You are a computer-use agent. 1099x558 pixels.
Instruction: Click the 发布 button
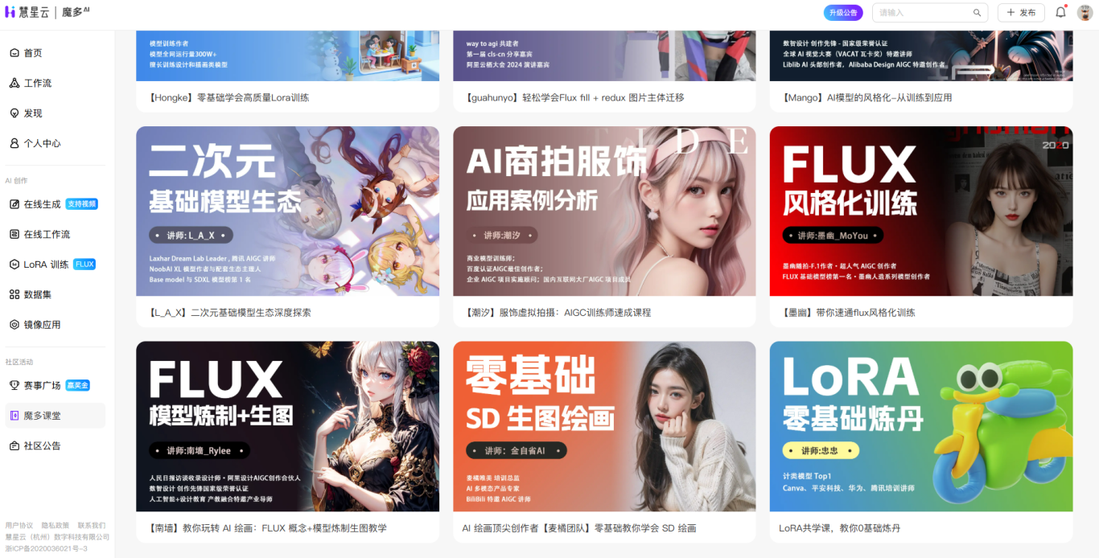[1021, 13]
